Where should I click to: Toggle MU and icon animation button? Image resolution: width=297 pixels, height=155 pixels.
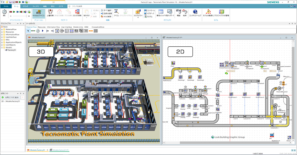(x=39, y=13)
